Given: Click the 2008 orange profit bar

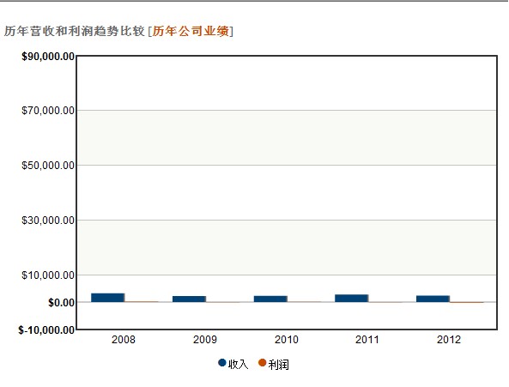Looking at the screenshot, I should (x=142, y=302).
